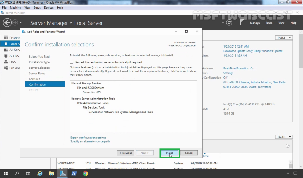Open PowerShell from taskbar
The image size is (303, 178).
click(74, 173)
